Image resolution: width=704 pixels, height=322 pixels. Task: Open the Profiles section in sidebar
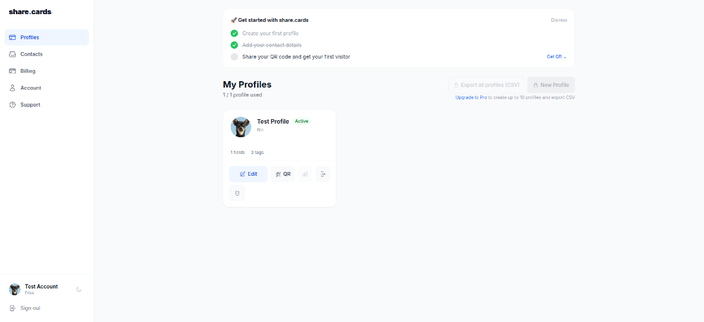[x=46, y=37]
